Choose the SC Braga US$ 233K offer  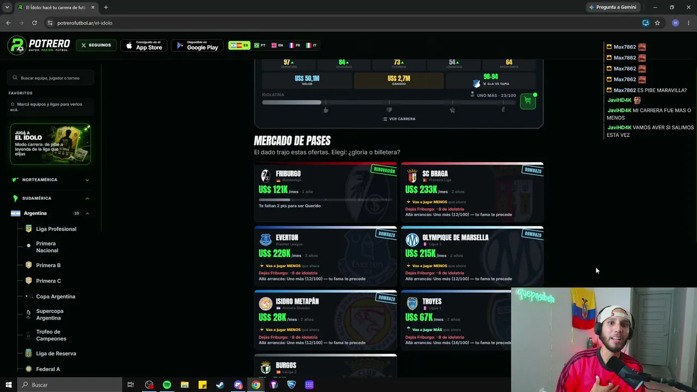[472, 191]
